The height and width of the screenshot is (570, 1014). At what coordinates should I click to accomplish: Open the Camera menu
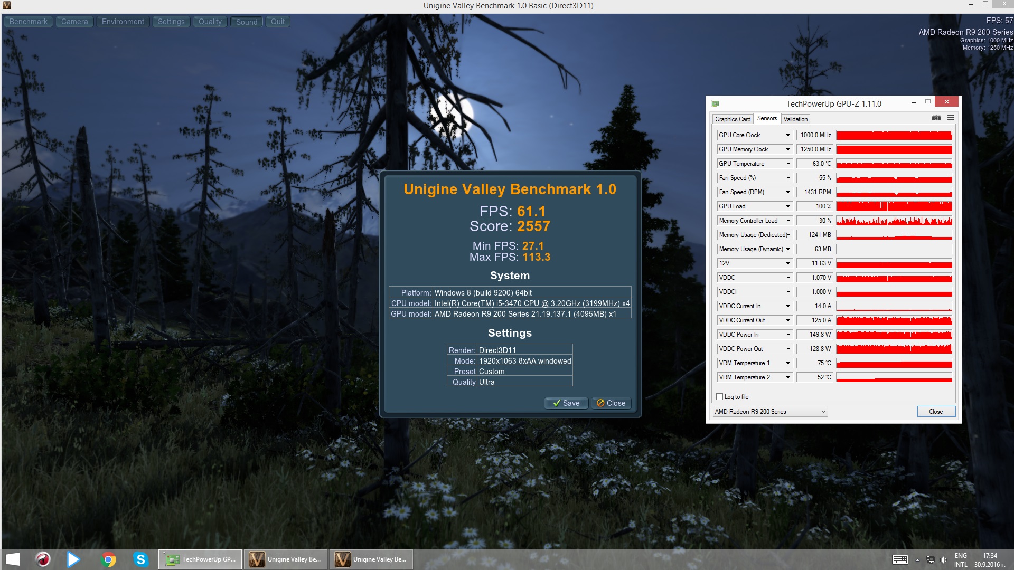[x=74, y=22]
